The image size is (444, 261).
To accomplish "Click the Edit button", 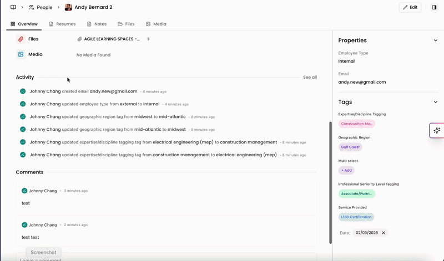I will pos(410,7).
